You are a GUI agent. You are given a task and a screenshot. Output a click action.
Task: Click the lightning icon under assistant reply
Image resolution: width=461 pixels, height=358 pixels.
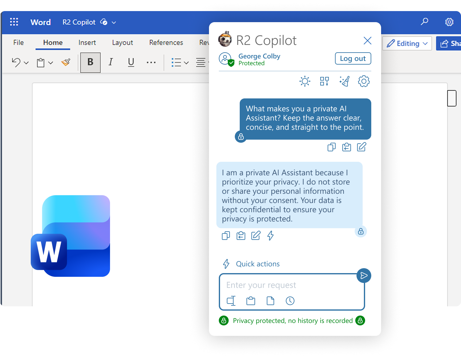[270, 236]
